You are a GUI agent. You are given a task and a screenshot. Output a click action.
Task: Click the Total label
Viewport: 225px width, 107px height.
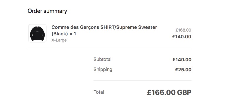point(99,92)
